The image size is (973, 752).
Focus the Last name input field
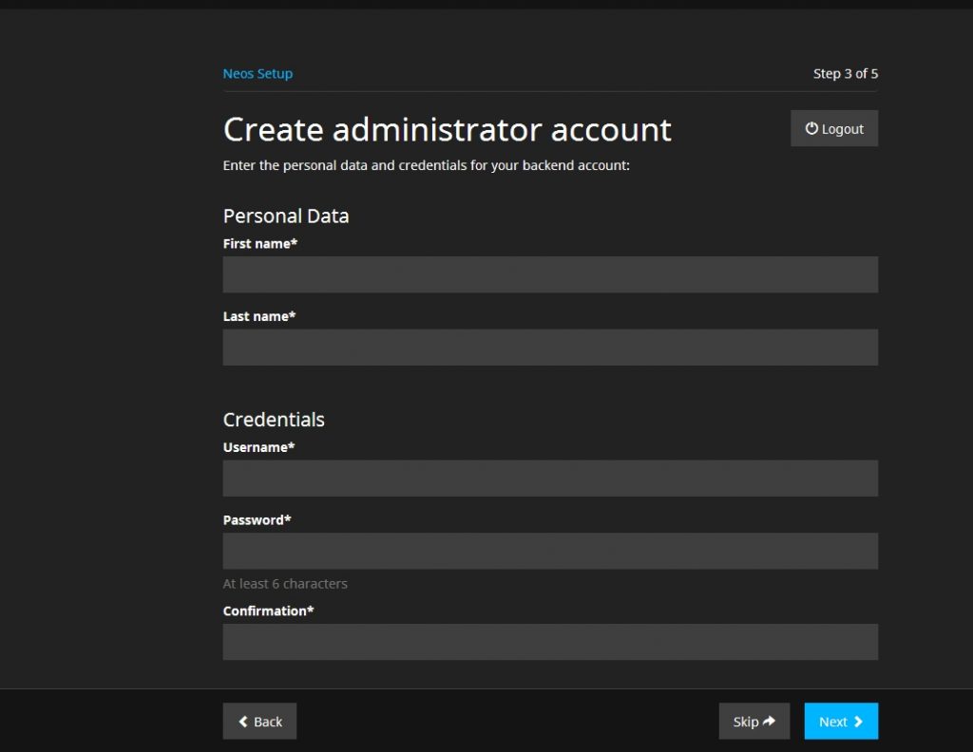(550, 348)
